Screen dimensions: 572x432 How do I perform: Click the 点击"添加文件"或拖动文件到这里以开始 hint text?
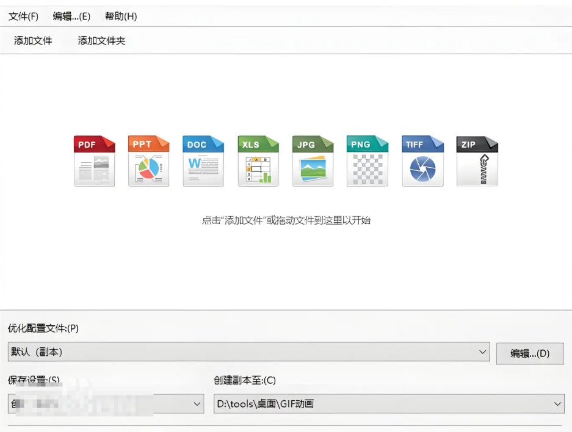[x=286, y=220]
